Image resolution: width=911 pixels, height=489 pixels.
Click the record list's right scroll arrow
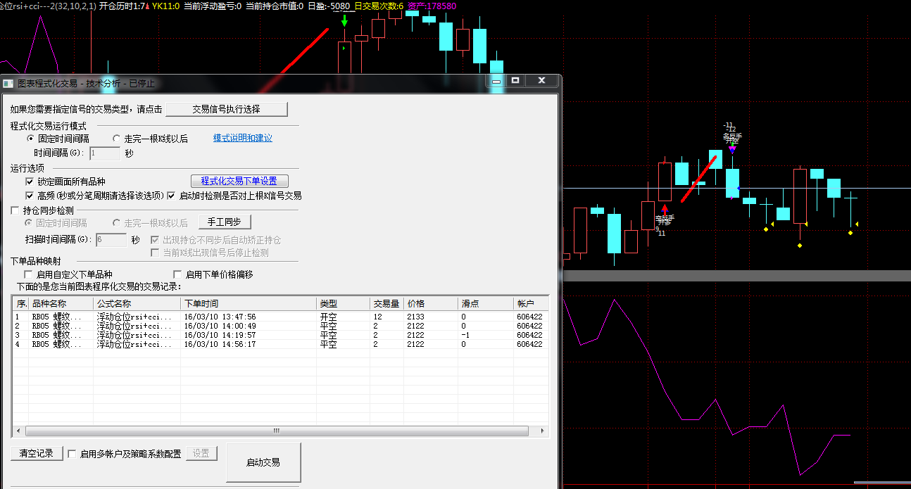coord(542,431)
